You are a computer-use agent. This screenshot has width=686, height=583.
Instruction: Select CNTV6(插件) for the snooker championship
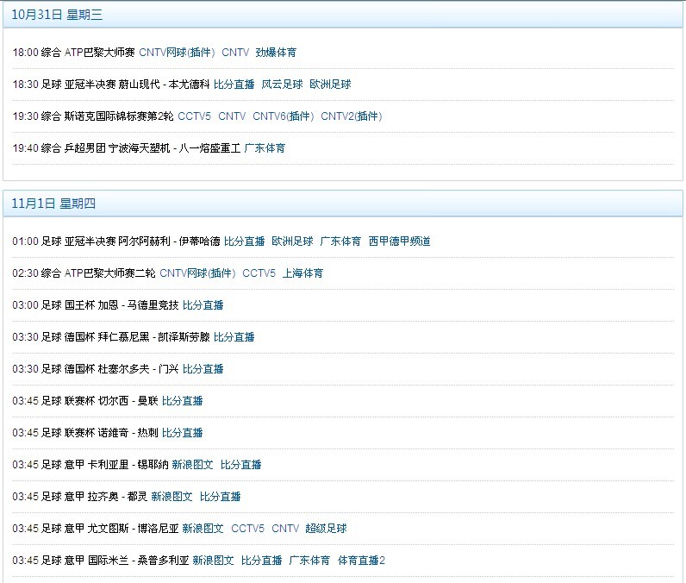[x=283, y=116]
